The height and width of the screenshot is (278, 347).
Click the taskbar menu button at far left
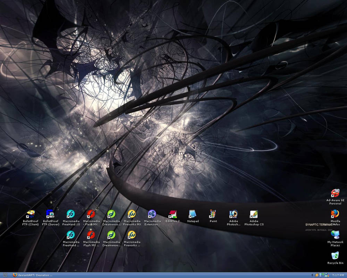point(5,275)
